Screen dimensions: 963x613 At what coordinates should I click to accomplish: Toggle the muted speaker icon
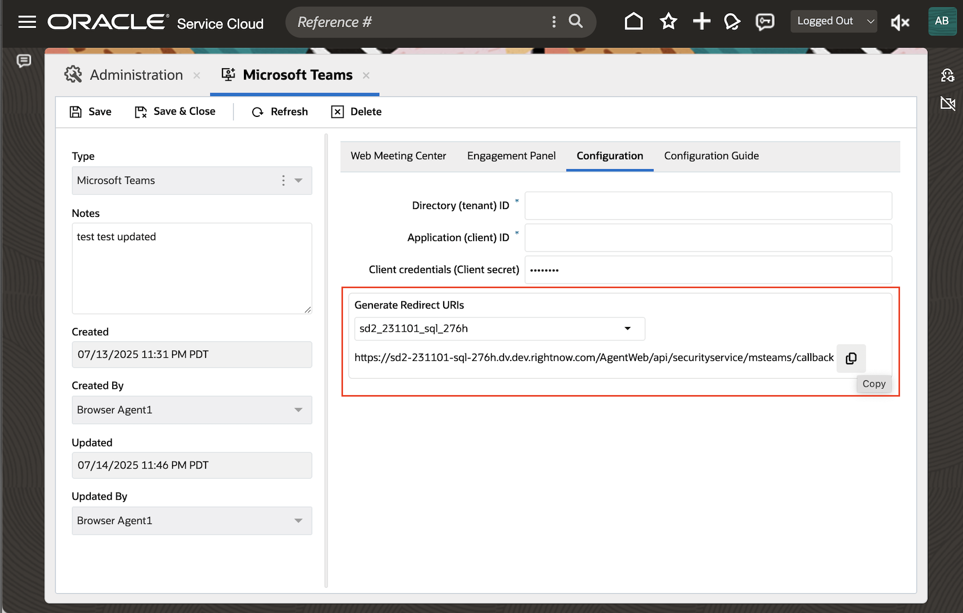pyautogui.click(x=900, y=22)
